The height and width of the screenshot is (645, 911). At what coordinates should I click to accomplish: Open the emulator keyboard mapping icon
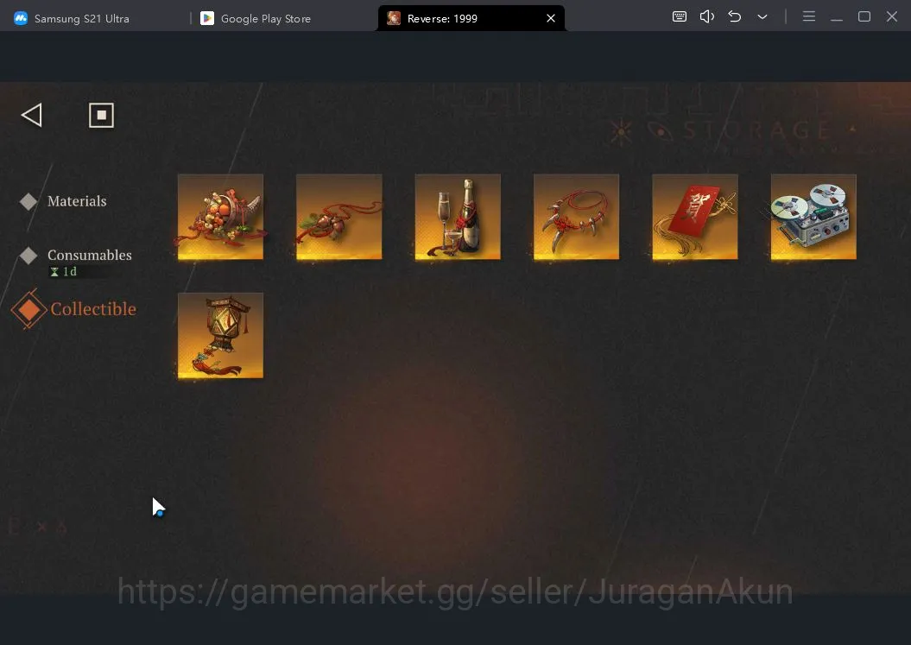point(680,16)
